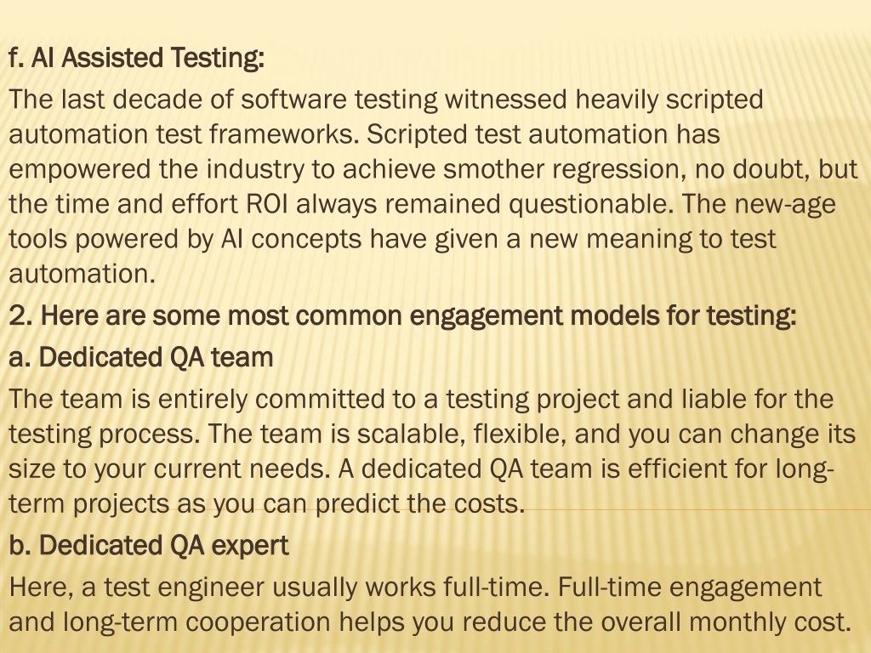Click the phrase 'tools powered by AI concepts'

(x=185, y=240)
